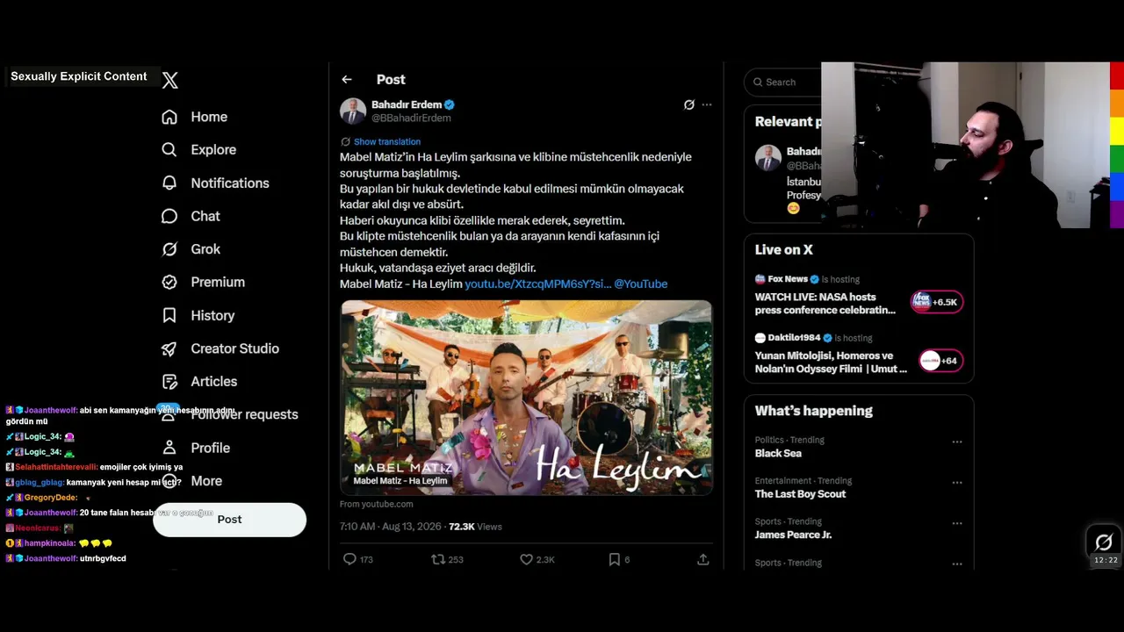This screenshot has height=632, width=1124.
Task: Open Creator Studio
Action: (x=220, y=348)
